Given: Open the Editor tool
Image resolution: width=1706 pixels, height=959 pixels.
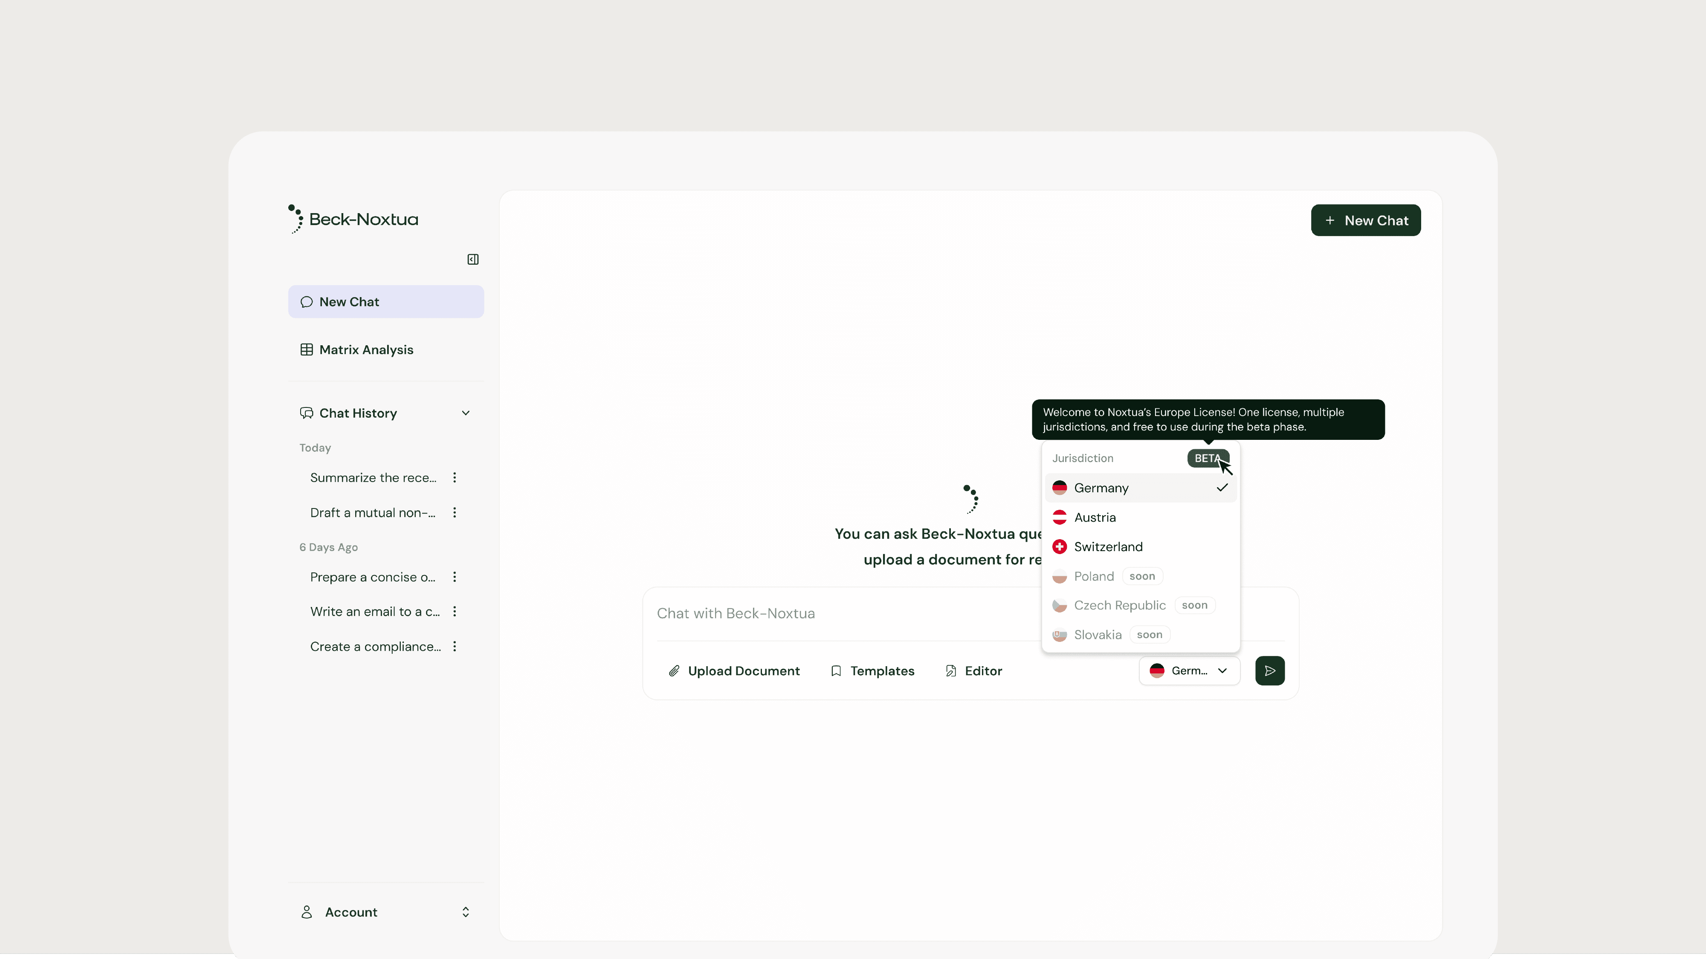Looking at the screenshot, I should pyautogui.click(x=973, y=671).
